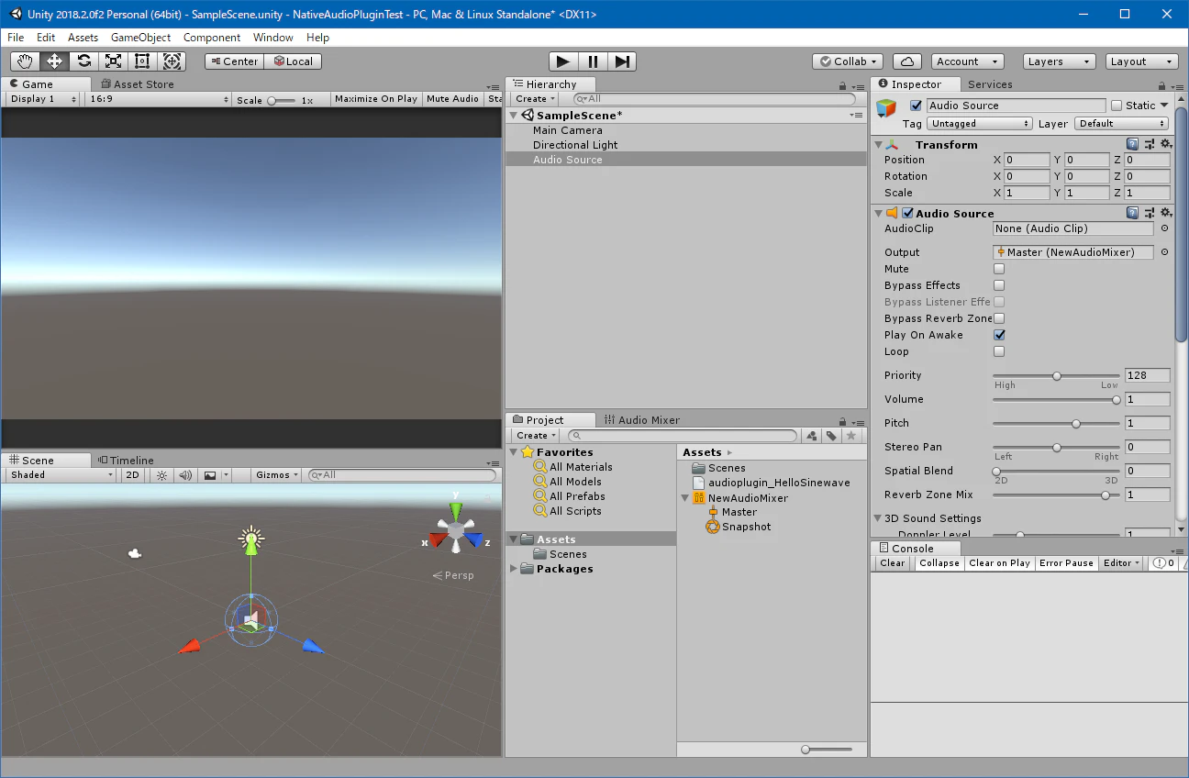1189x778 pixels.
Task: Uncheck Play On Awake checkbox
Action: pyautogui.click(x=999, y=335)
